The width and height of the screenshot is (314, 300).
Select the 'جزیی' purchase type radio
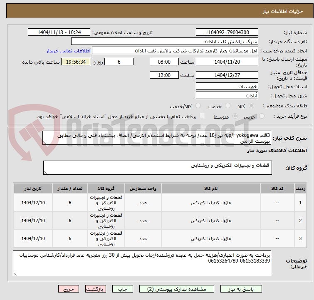pyautogui.click(x=262, y=116)
